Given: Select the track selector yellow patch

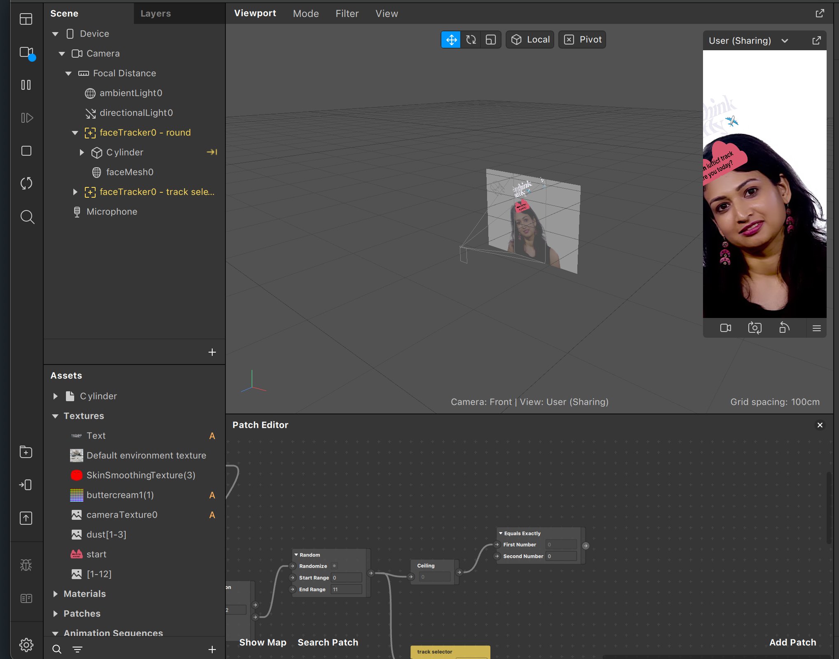Looking at the screenshot, I should click(x=450, y=652).
